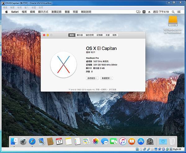Click VirtualBox network status icon
This screenshot has width=186, height=153.
(144, 149)
